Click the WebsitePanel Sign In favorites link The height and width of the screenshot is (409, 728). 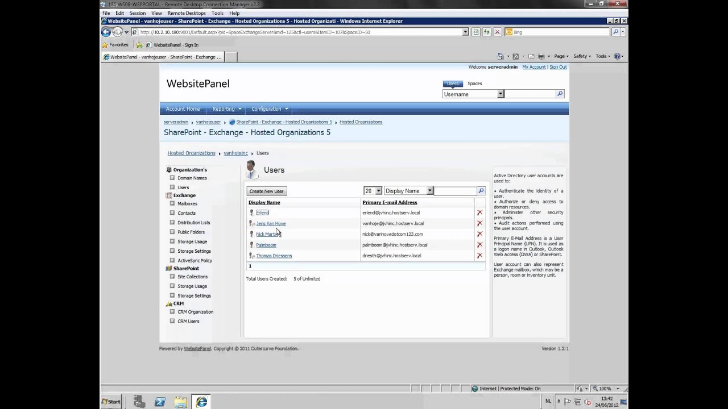click(173, 45)
